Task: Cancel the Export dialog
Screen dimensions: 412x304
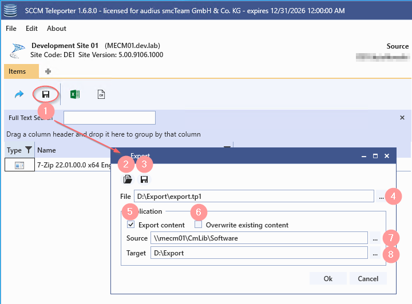Action: click(x=368, y=278)
